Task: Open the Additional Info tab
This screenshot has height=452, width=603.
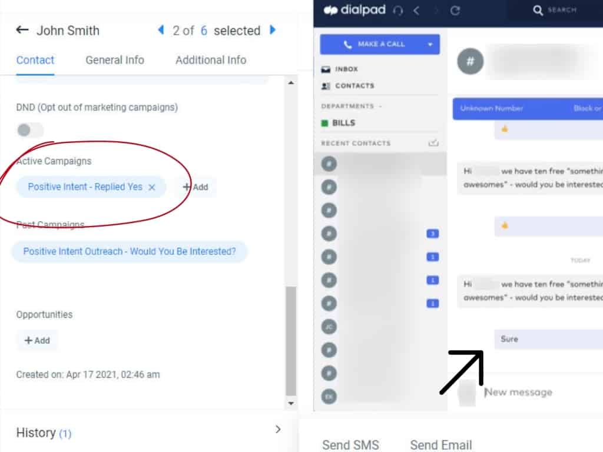Action: 211,60
